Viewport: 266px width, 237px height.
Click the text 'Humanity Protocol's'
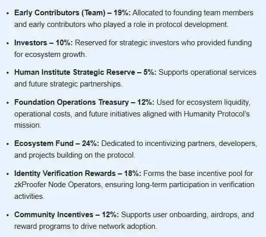217,114
